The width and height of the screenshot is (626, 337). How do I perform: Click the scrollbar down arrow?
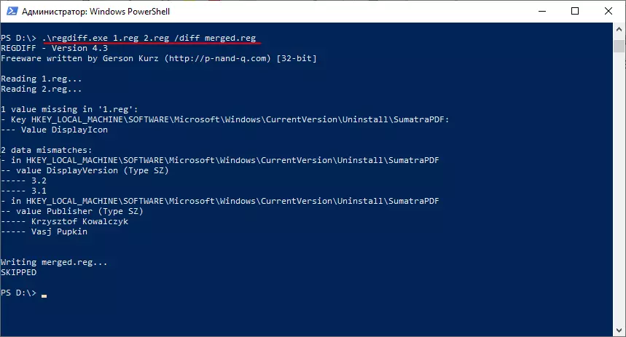pyautogui.click(x=619, y=330)
